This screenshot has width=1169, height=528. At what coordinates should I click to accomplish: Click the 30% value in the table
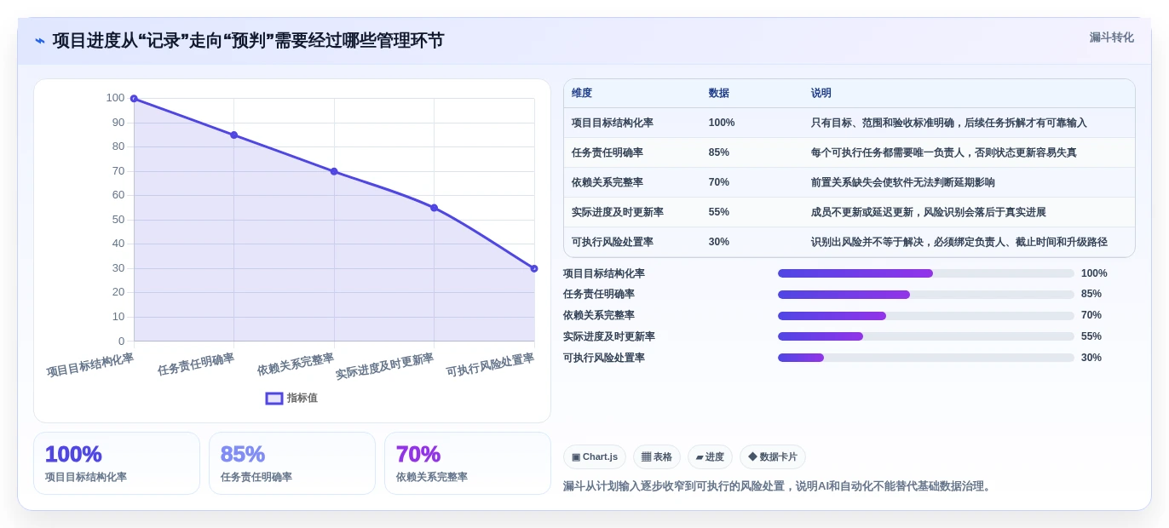(719, 242)
